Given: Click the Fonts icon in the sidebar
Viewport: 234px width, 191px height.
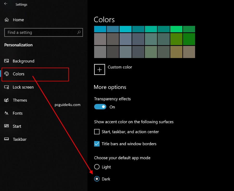Looking at the screenshot, I should 7,113.
